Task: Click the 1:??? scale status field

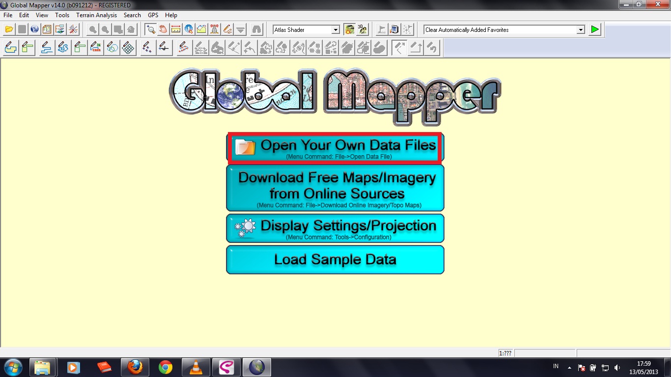Action: (x=505, y=353)
